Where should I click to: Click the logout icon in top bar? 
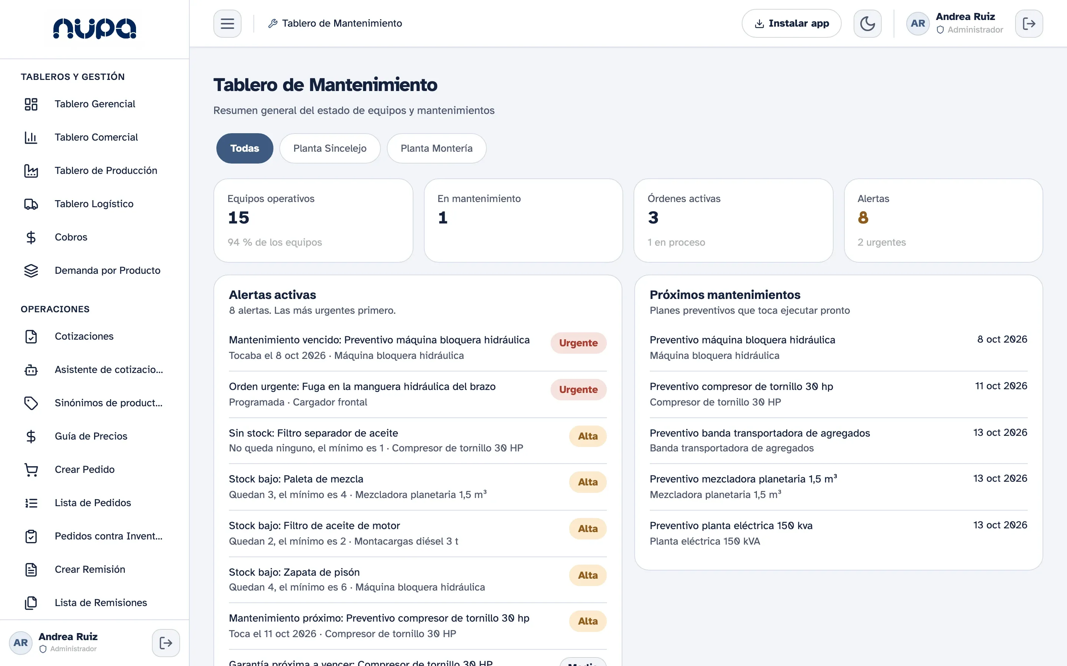coord(1028,23)
